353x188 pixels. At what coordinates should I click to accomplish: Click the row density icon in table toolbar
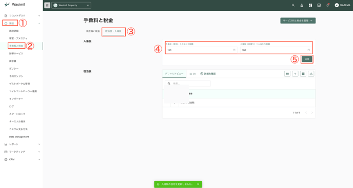[x=303, y=74]
